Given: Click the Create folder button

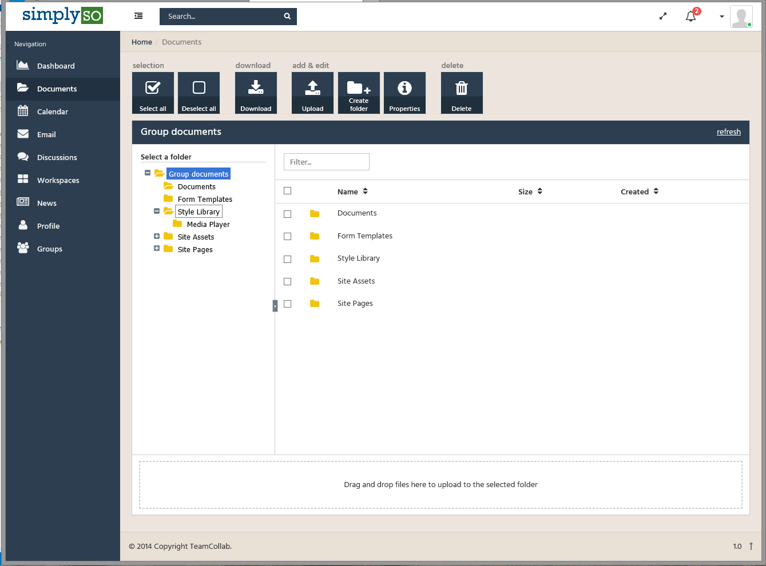Looking at the screenshot, I should coord(359,93).
